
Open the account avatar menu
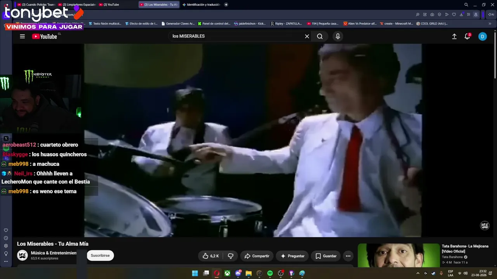coord(482,36)
